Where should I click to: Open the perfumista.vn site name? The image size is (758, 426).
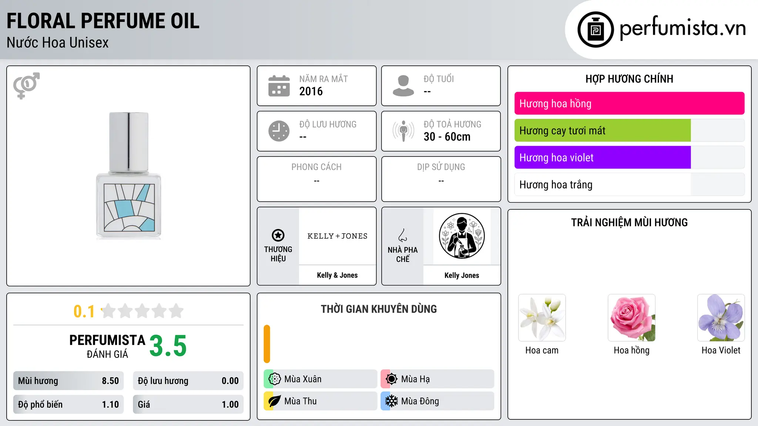click(682, 28)
